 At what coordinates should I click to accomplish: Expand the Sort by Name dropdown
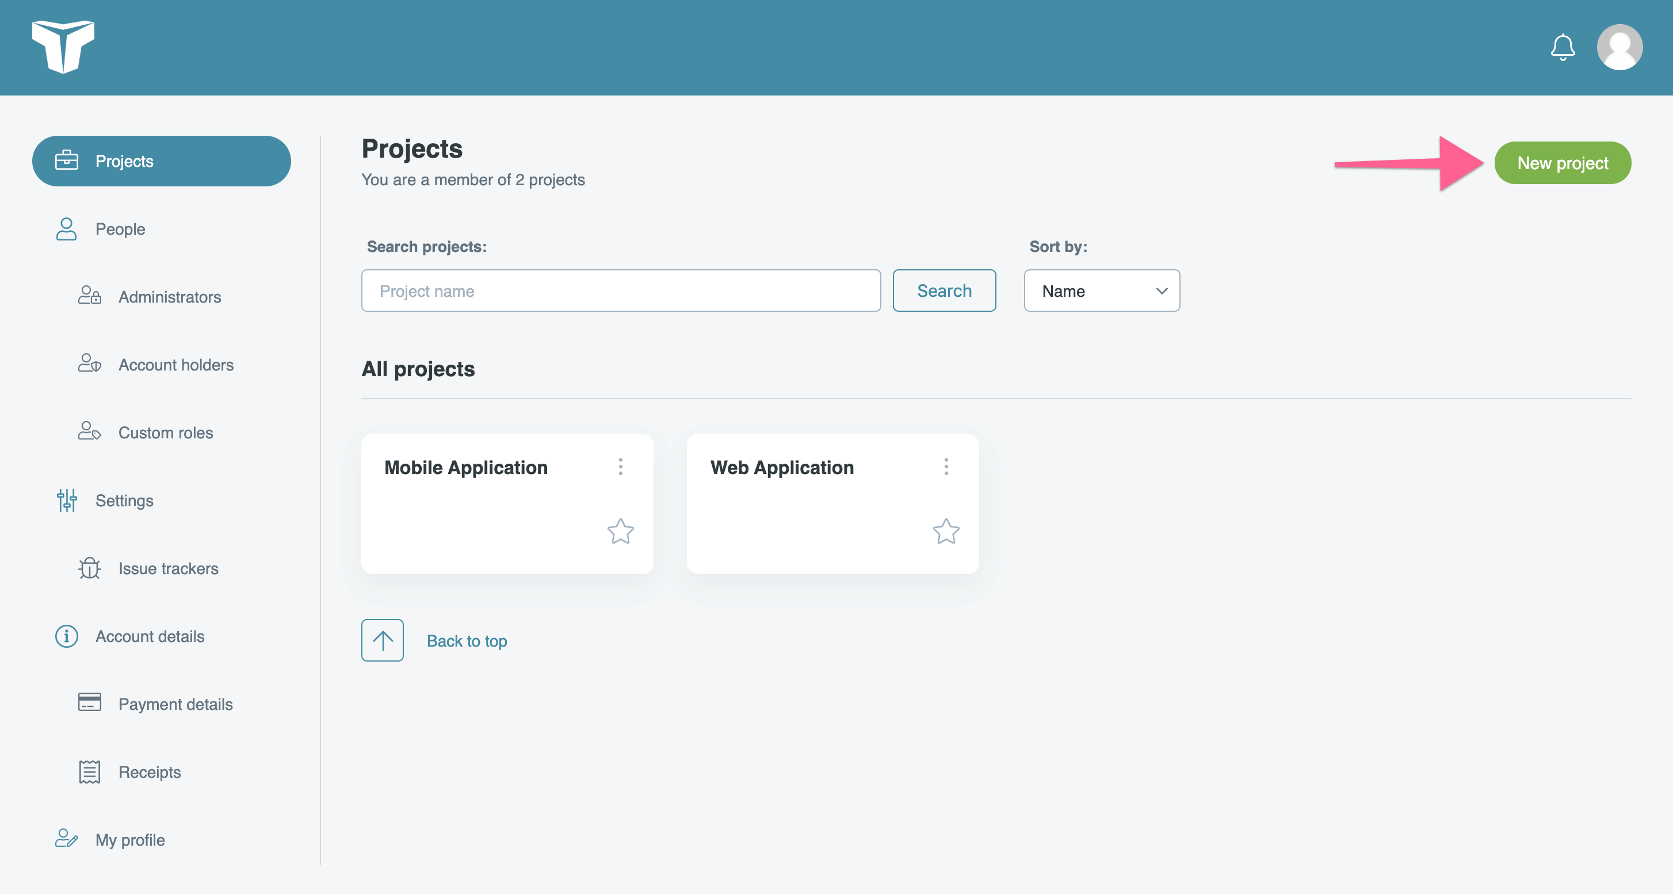coord(1102,291)
